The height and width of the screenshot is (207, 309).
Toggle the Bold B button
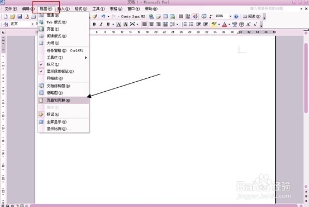[94, 24]
